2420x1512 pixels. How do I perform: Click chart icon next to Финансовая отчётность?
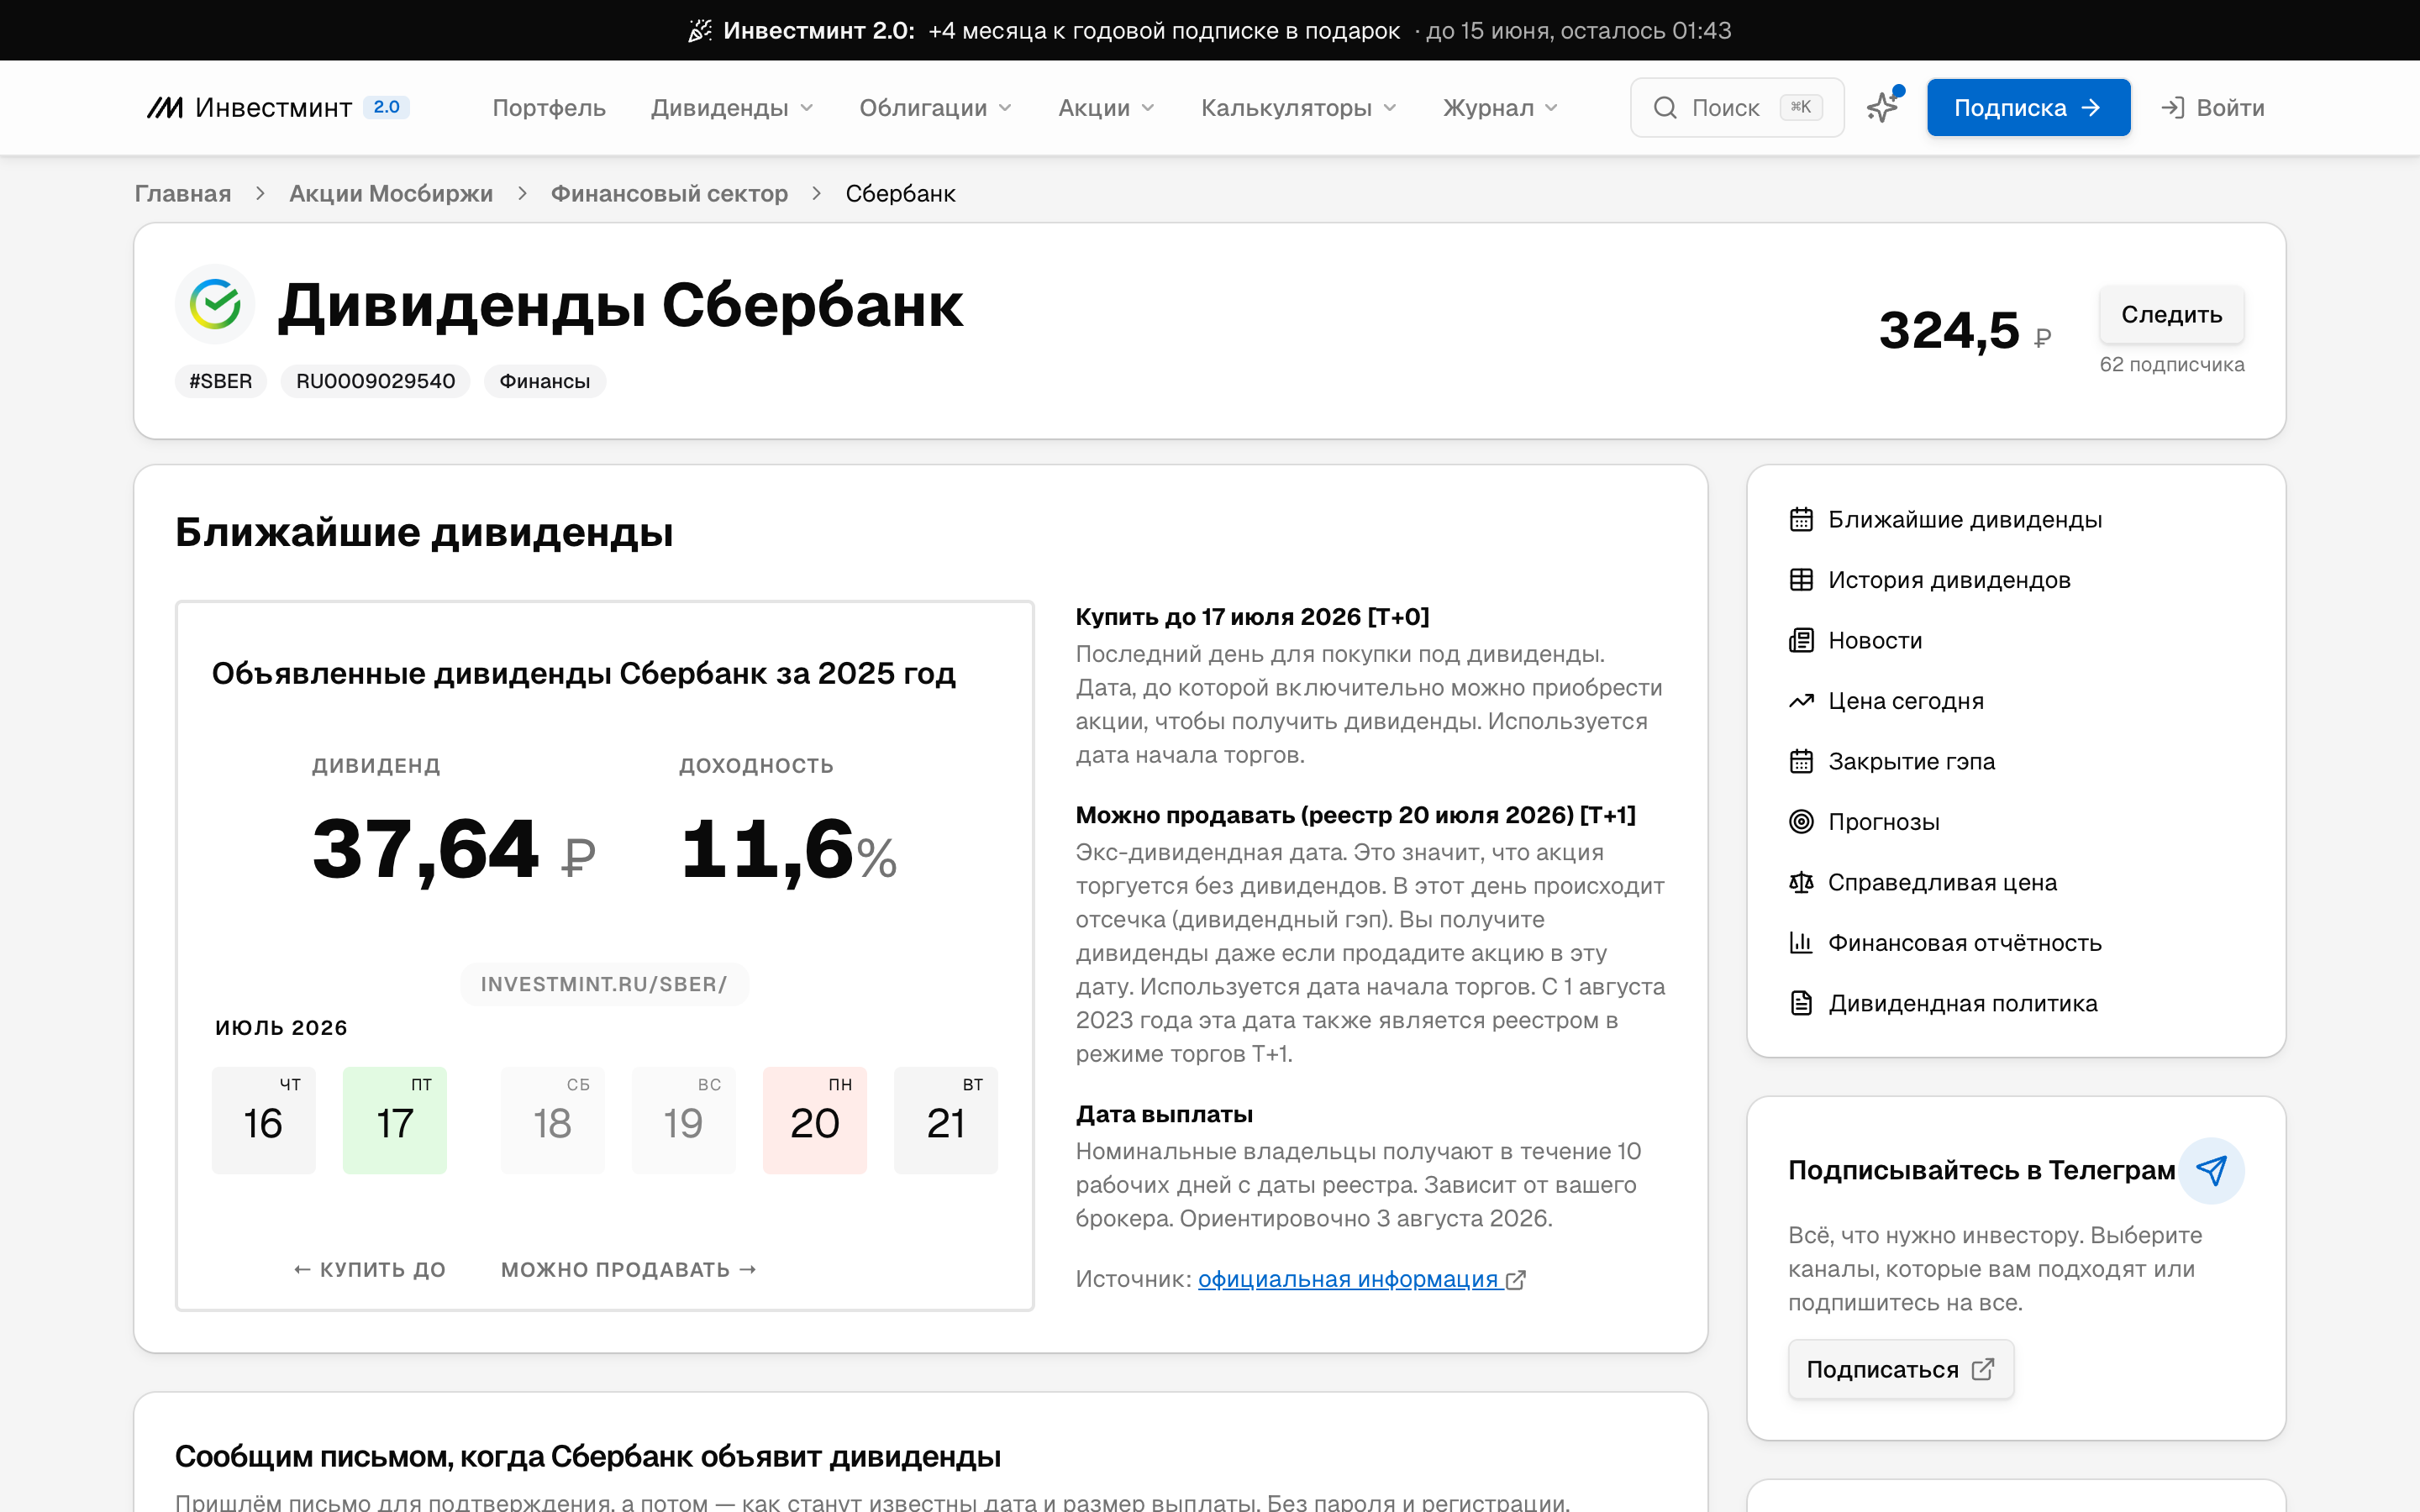[1801, 943]
